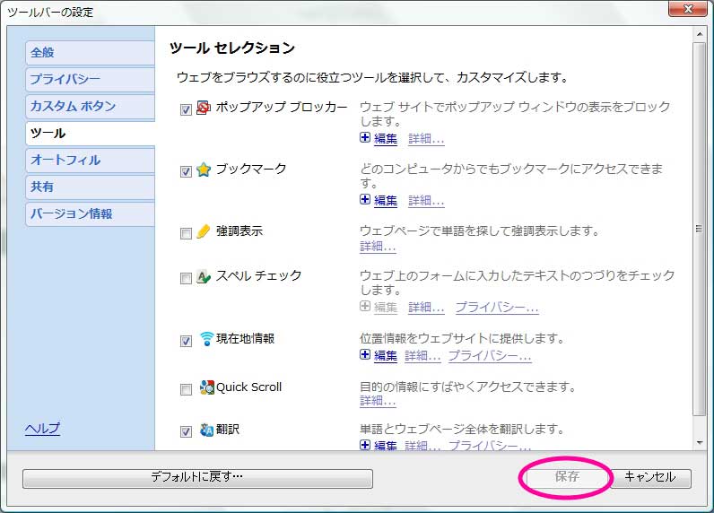Disable the ポップアップ ブロッカー checkbox
The image size is (714, 513).
[x=186, y=110]
